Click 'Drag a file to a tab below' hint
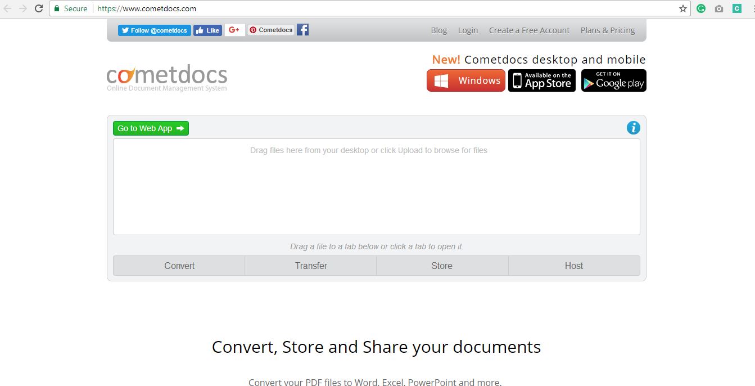This screenshot has height=386, width=755. [377, 246]
